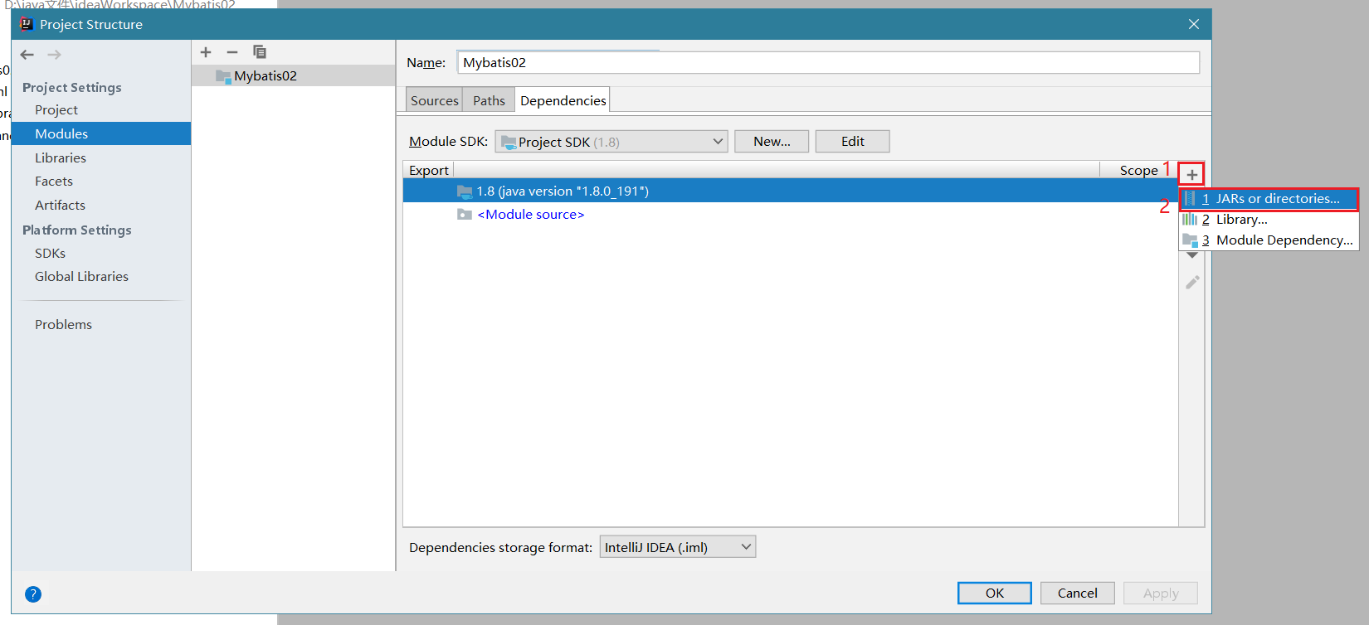This screenshot has width=1369, height=625.
Task: Select Modules in Project Settings
Action: pyautogui.click(x=101, y=133)
